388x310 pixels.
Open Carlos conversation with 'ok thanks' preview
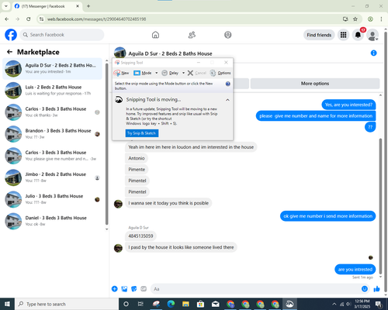(52, 112)
